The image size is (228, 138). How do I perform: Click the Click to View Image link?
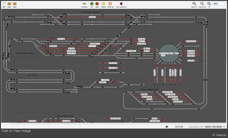[x=16, y=131]
